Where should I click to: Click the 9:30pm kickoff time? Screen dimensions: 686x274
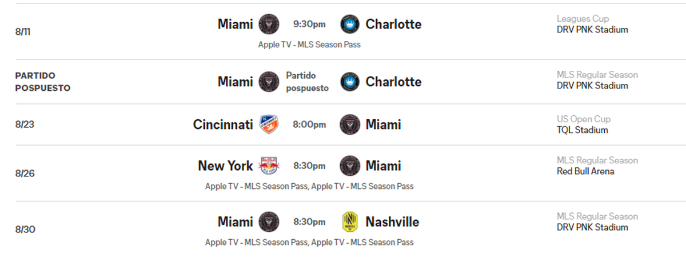tap(309, 24)
